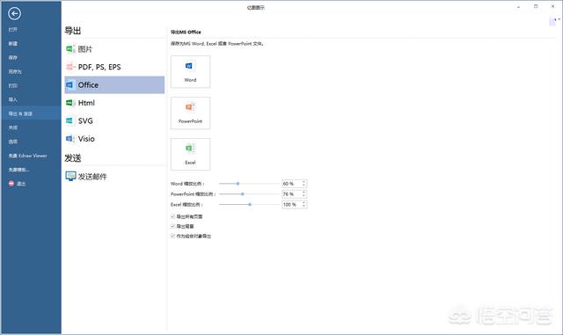The height and width of the screenshot is (335, 563).
Task: Toggle the 导出所有页面 checkbox
Action: [172, 216]
